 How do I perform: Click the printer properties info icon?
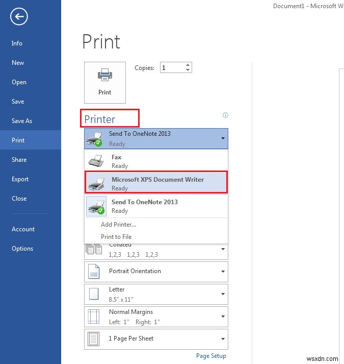[225, 115]
